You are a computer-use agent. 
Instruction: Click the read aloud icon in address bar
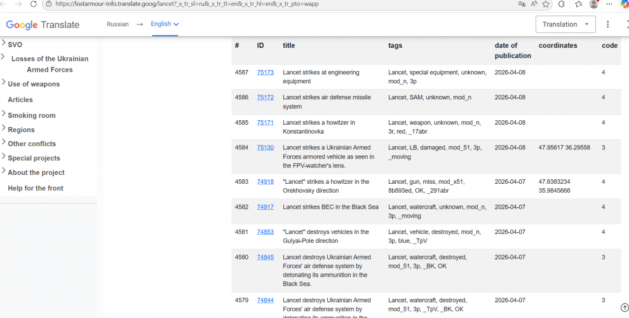point(534,4)
